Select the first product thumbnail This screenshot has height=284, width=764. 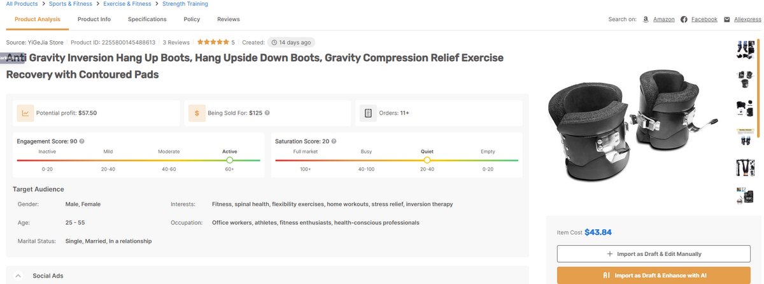[x=745, y=50]
